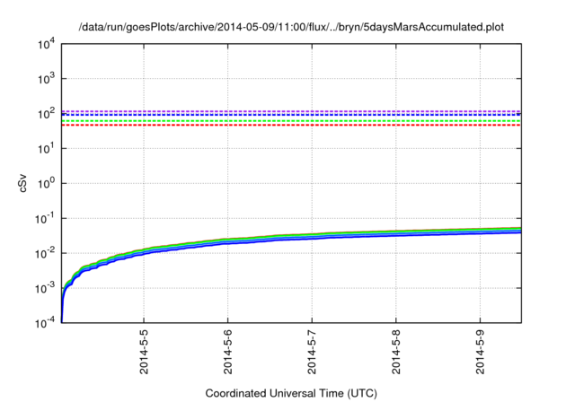Image resolution: width=575 pixels, height=402 pixels.
Task: Click the Coordinated Universal Time axis label
Action: pyautogui.click(x=292, y=393)
